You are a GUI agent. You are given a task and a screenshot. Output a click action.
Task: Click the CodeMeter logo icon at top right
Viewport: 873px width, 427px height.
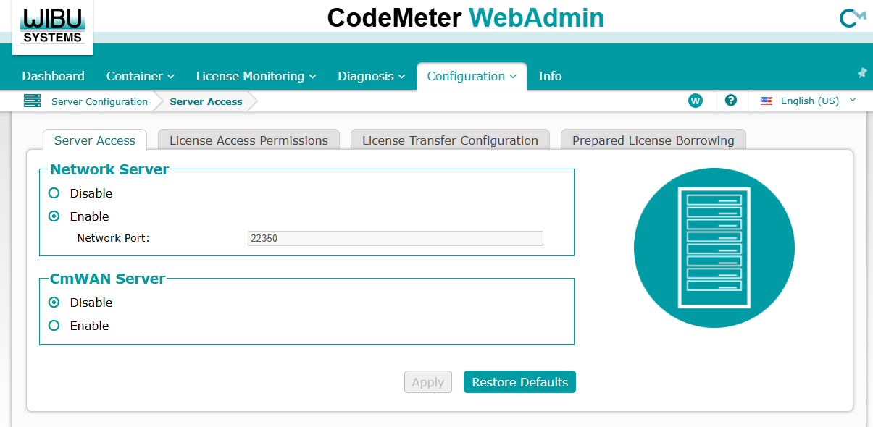point(853,18)
